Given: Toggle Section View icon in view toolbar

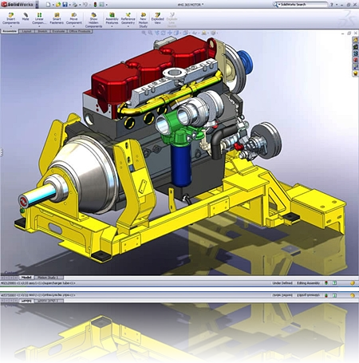Looking at the screenshot, I should pos(163,33).
